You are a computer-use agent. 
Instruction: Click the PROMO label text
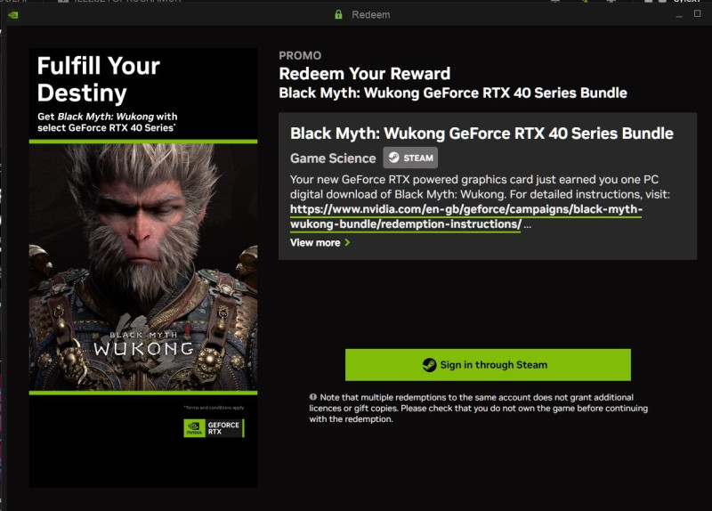300,55
